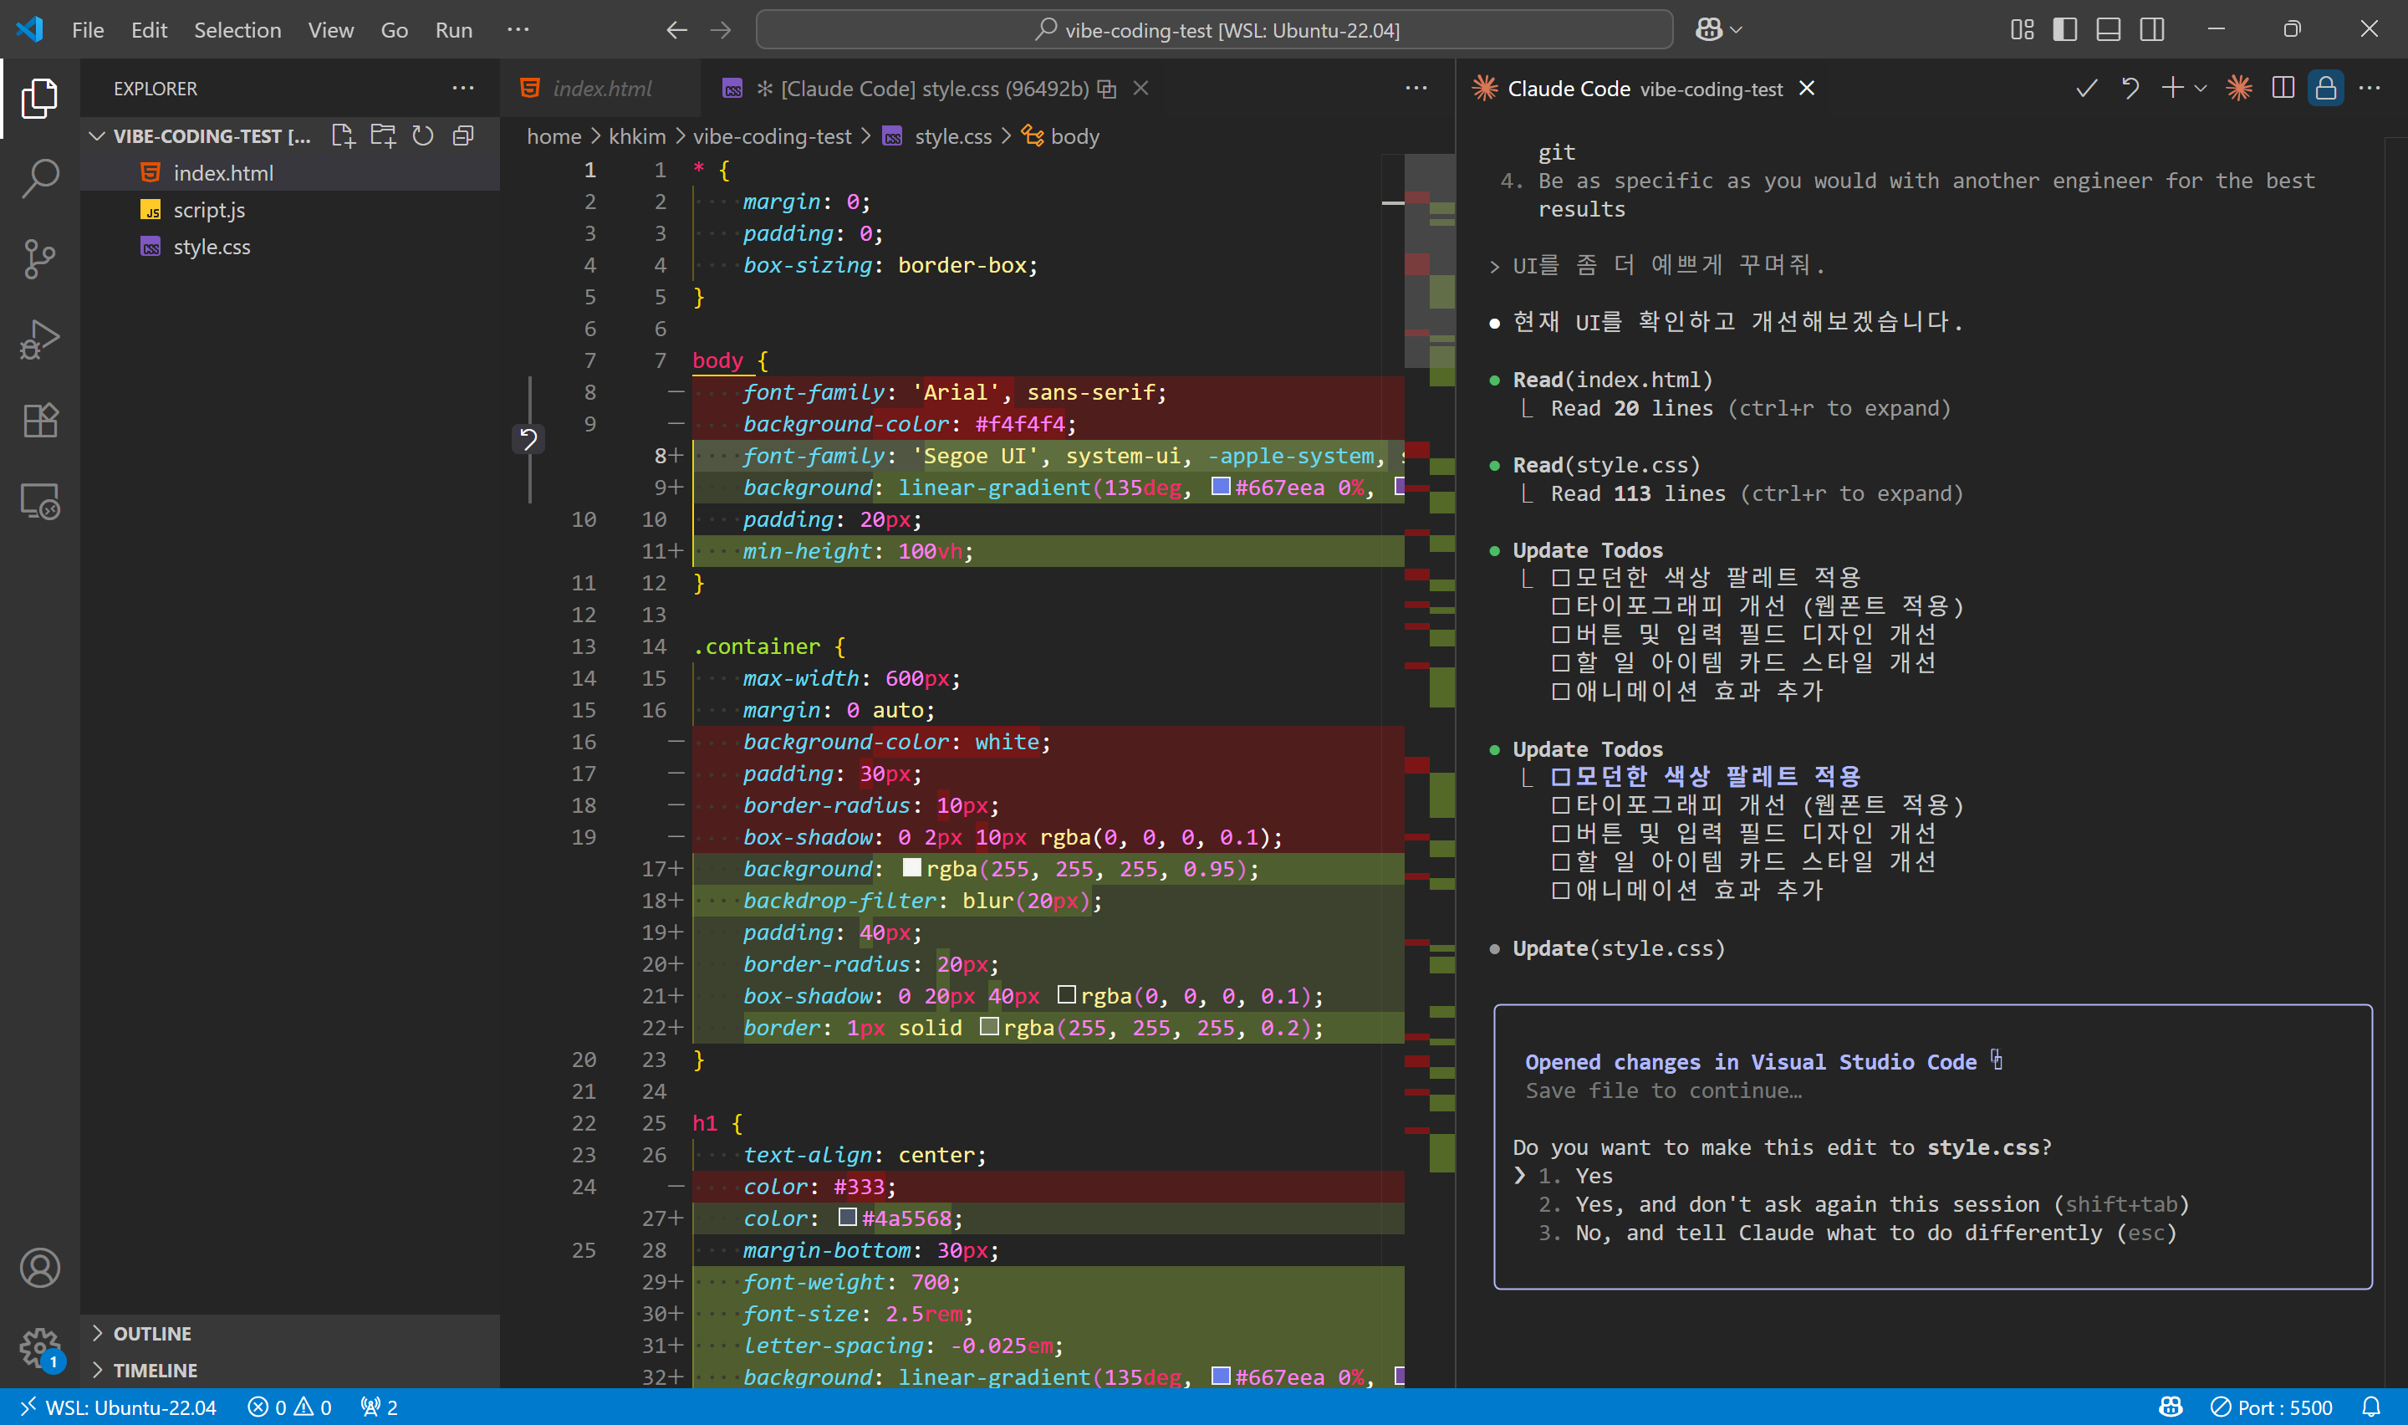This screenshot has height=1425, width=2408.
Task: Collapse the VIBE-CODING-TEST folder tree
Action: pos(97,135)
